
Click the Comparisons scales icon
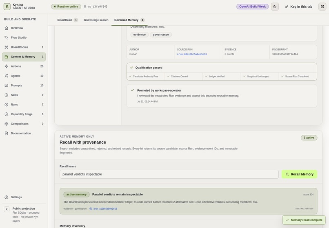[6, 124]
